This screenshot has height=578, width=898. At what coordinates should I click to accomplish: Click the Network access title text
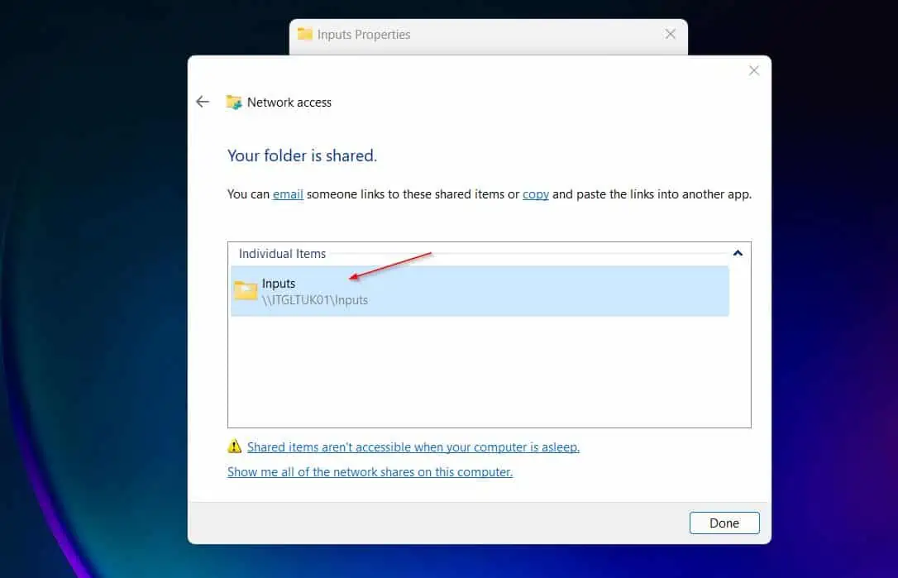pyautogui.click(x=289, y=103)
